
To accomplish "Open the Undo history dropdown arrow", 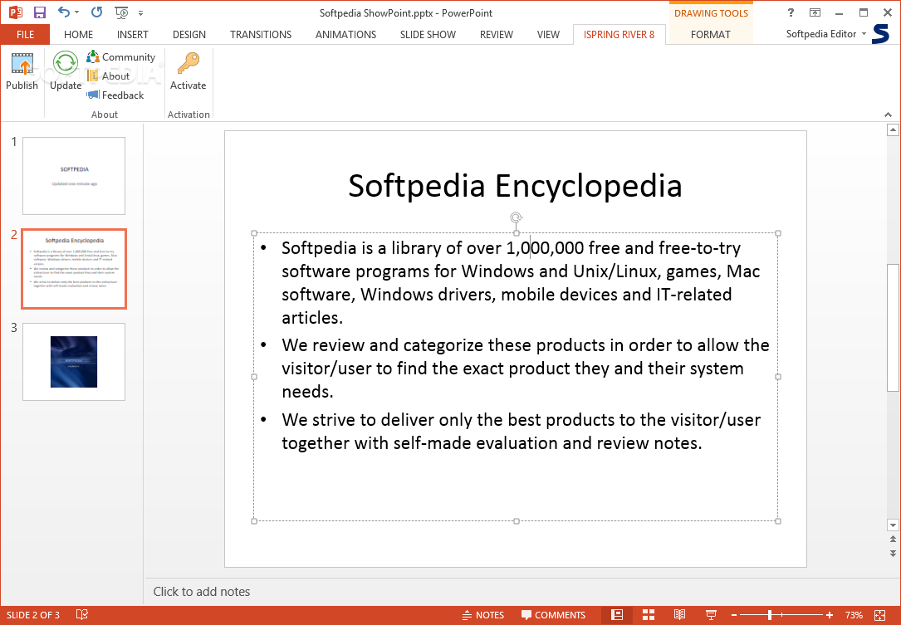I will 77,12.
